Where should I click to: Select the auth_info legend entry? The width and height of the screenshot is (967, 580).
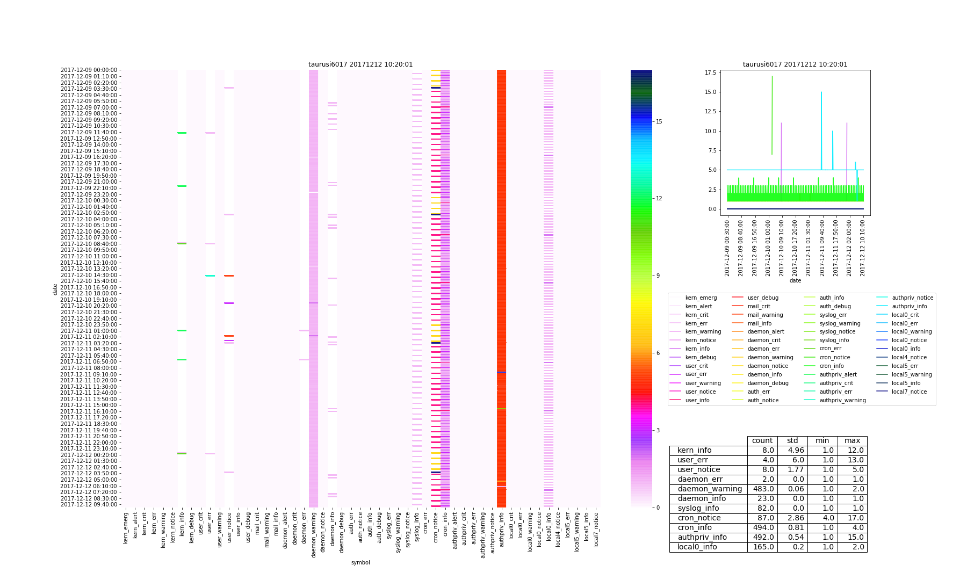click(832, 298)
